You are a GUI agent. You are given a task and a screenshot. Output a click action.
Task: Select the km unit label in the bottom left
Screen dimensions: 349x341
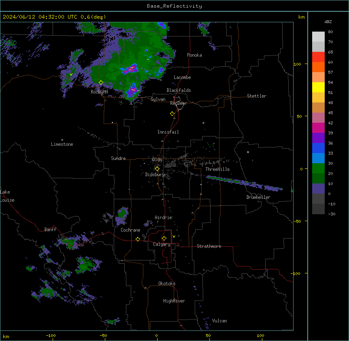[x=6, y=337]
